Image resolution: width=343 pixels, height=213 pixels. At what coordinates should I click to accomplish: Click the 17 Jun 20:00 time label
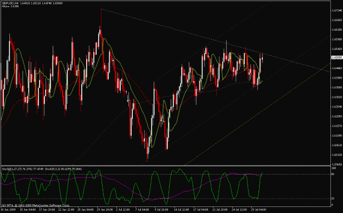pyautogui.click(x=47, y=210)
